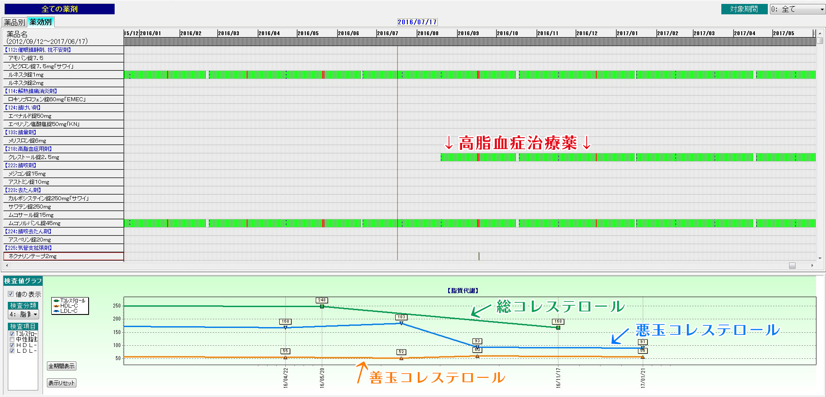Click the 248 total cholesterol data point

(x=322, y=306)
